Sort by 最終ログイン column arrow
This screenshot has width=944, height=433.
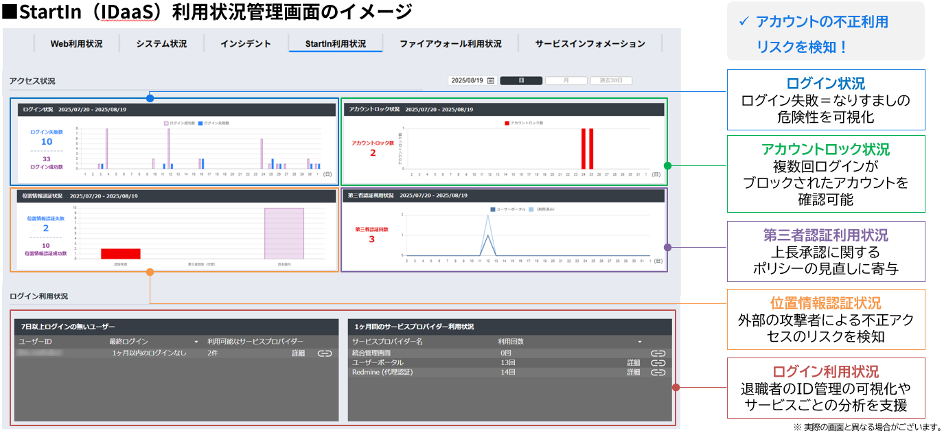(x=196, y=342)
